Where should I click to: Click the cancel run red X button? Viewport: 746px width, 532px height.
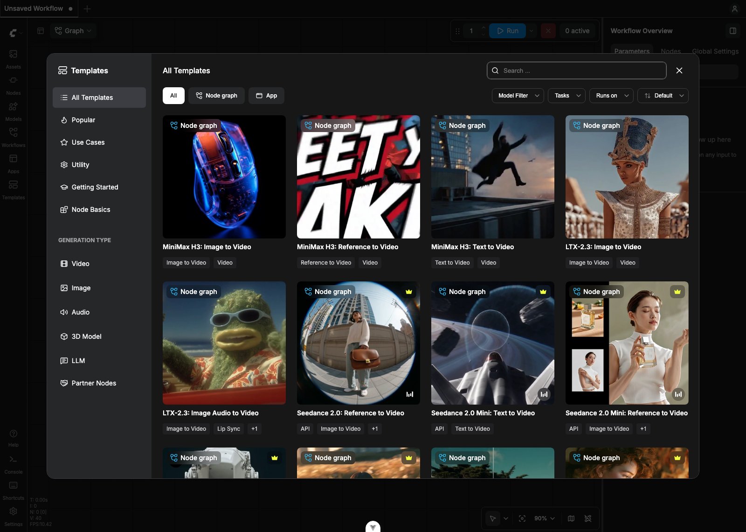pos(548,31)
